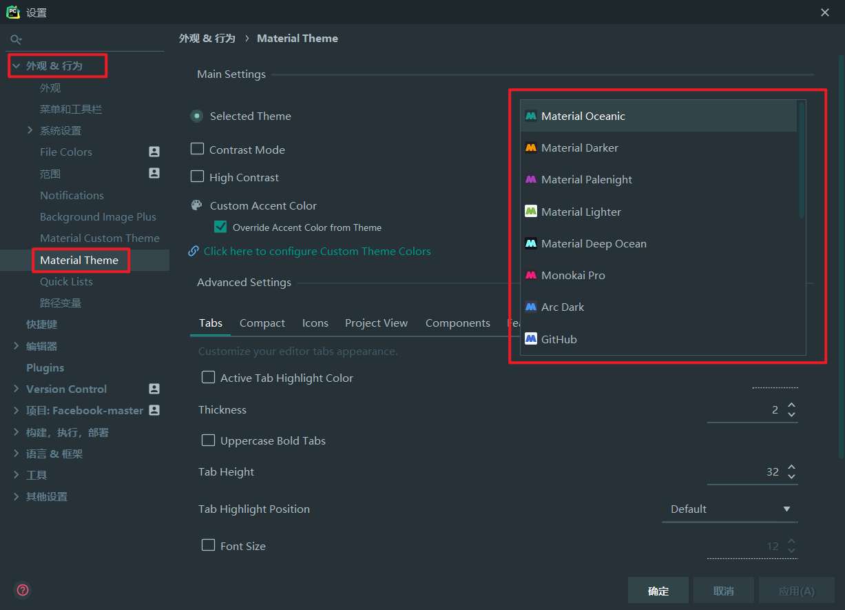Click the Material Deep Ocean icon
Image resolution: width=845 pixels, height=610 pixels.
pos(531,243)
